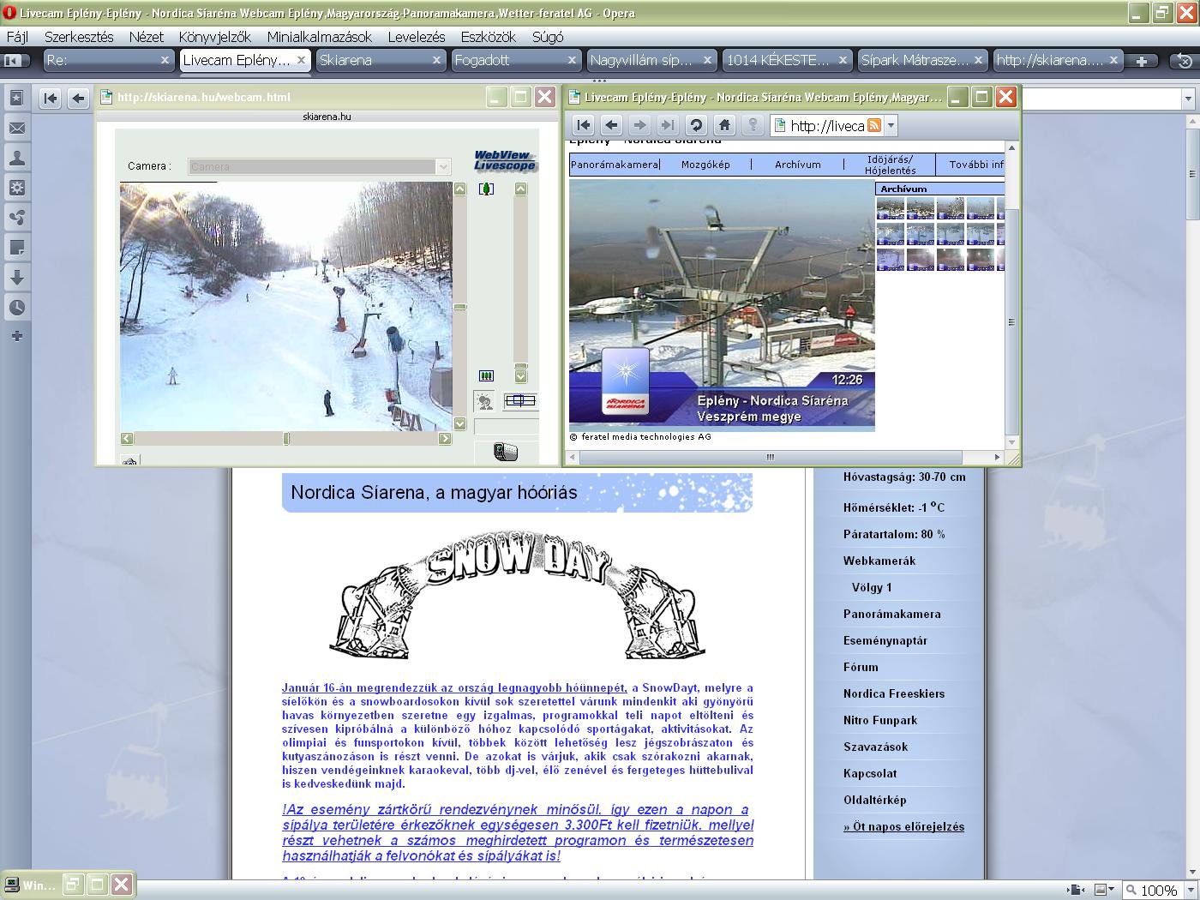The height and width of the screenshot is (900, 1200).
Task: Open the Downloads panel arrow icon
Action: click(16, 278)
